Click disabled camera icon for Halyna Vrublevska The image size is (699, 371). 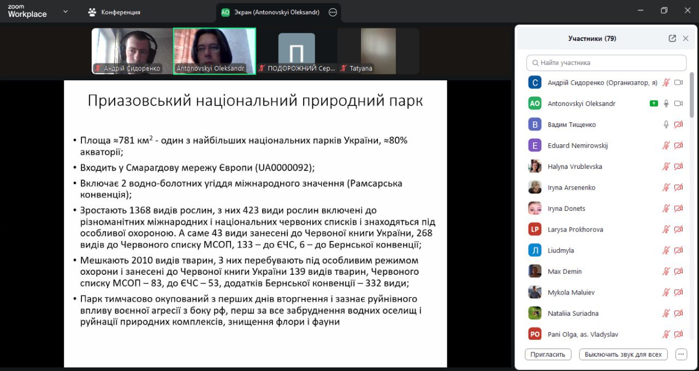pyautogui.click(x=679, y=167)
